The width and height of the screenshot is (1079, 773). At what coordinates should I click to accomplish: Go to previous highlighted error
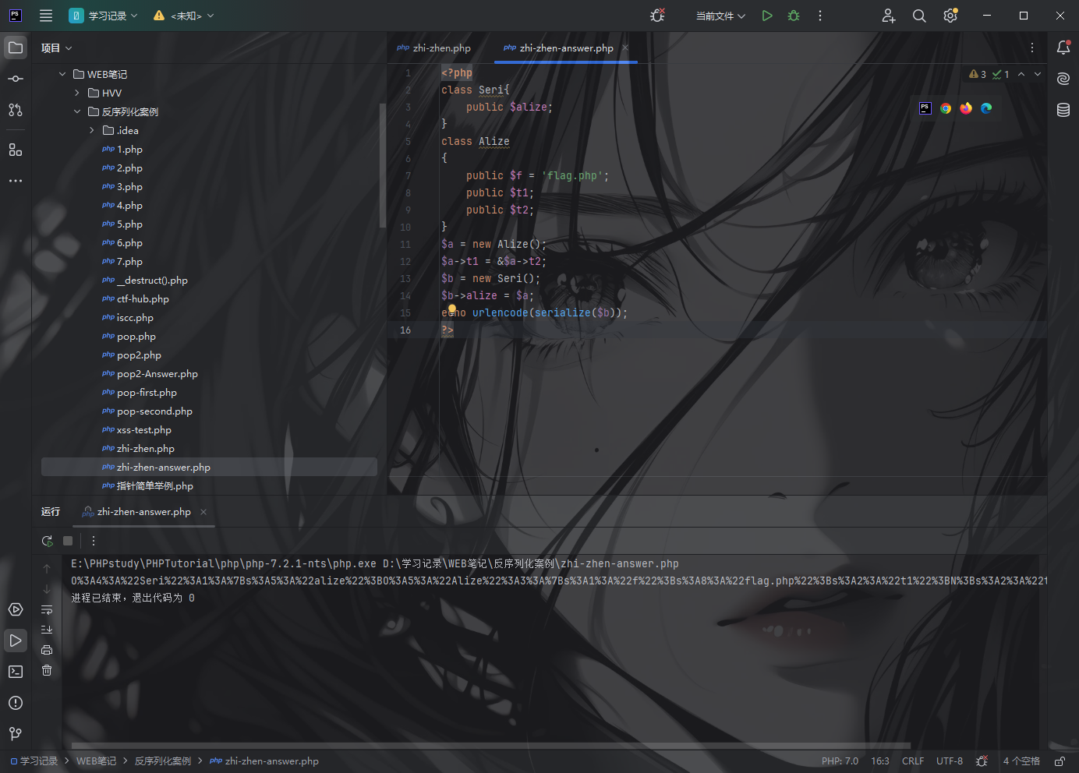click(x=1021, y=74)
